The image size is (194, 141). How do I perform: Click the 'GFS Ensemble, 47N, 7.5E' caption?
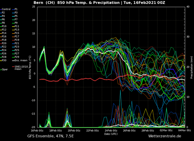click(x=51, y=136)
